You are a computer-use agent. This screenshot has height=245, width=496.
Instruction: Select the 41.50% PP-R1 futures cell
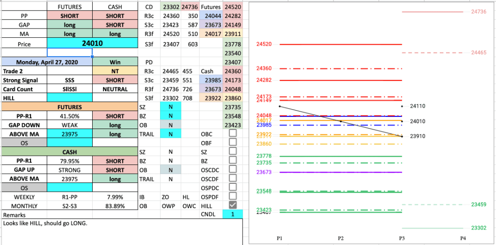click(x=69, y=116)
